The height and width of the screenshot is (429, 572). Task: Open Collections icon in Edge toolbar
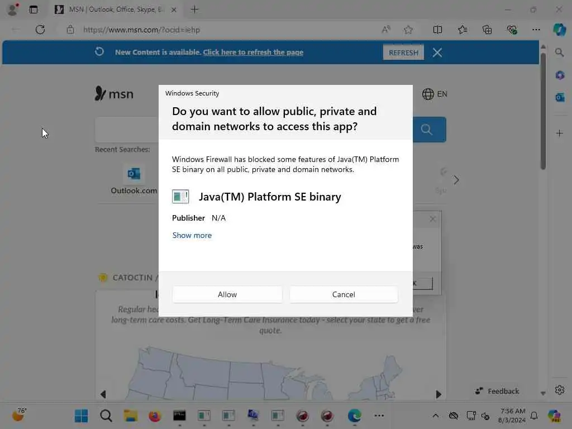[487, 30]
